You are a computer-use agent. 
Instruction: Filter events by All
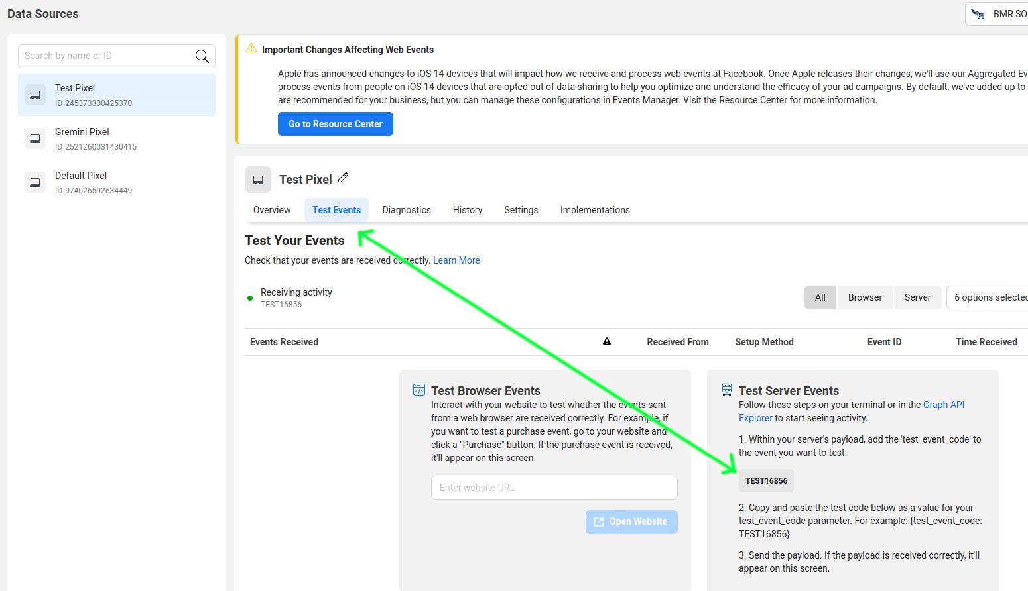pos(820,297)
